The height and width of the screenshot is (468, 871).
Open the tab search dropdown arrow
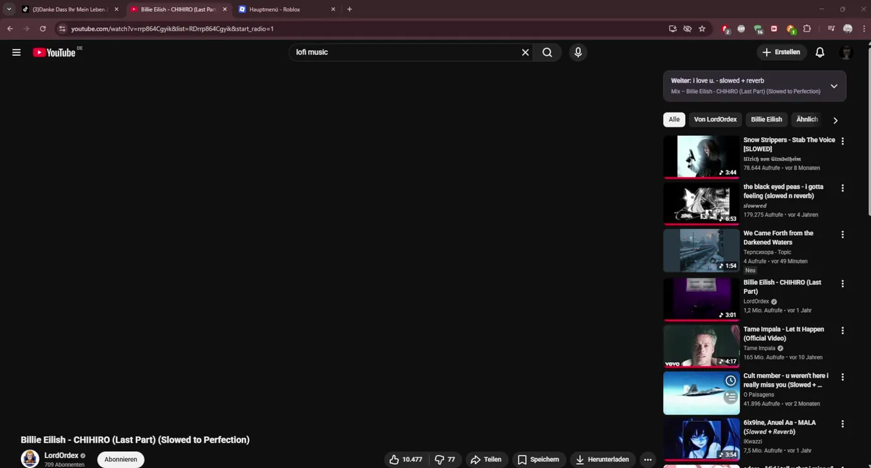[8, 9]
